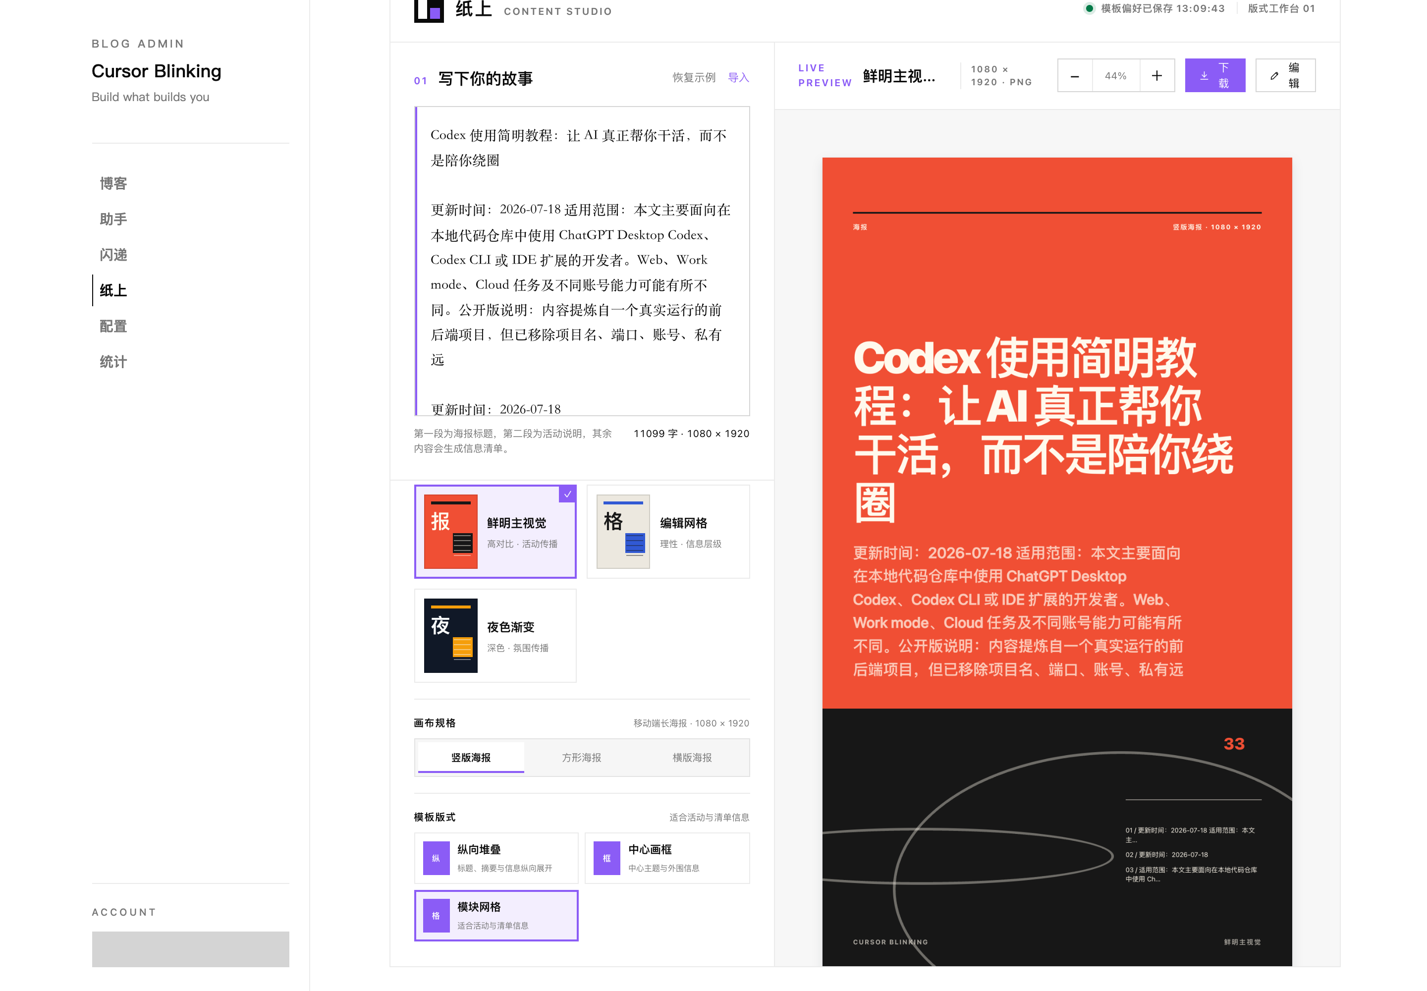The width and height of the screenshot is (1427, 991).
Task: Select the 鲜明主视觉 theme card
Action: pyautogui.click(x=495, y=532)
